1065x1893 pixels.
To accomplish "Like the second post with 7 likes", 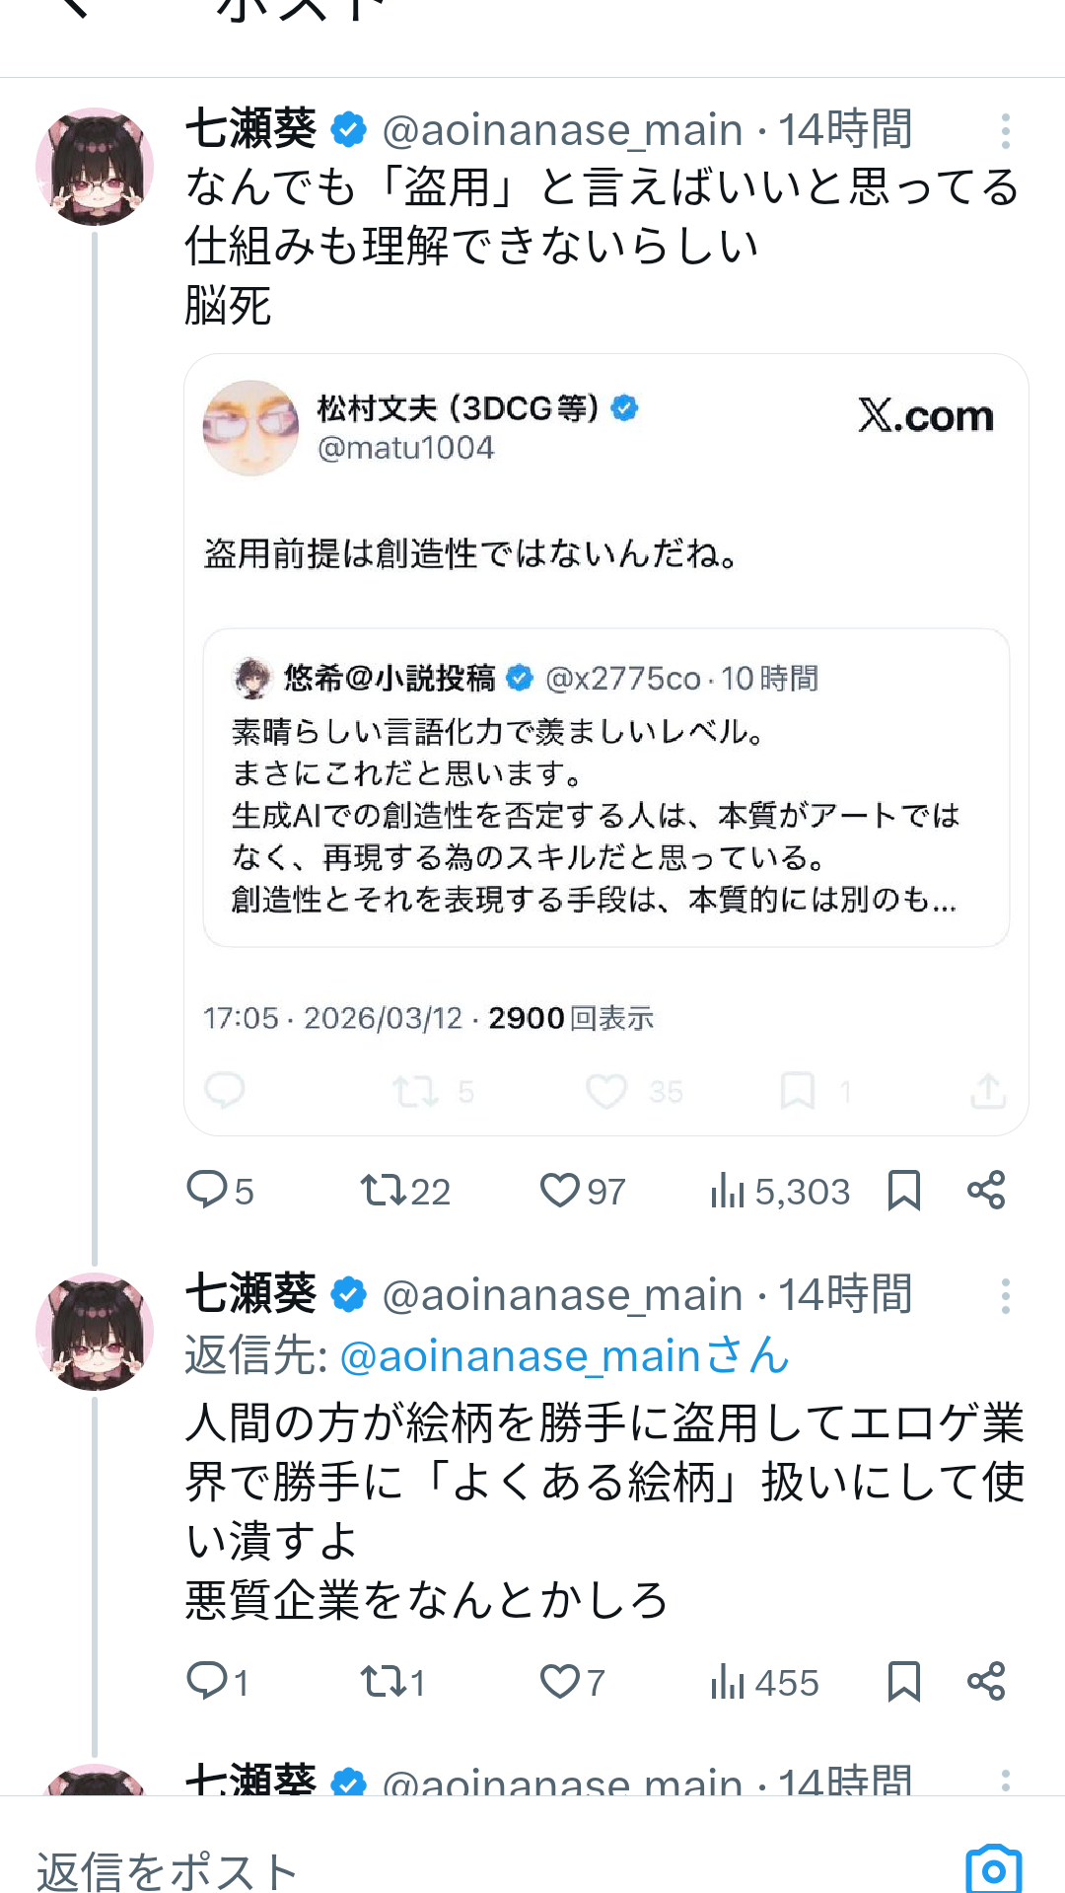I will pyautogui.click(x=560, y=1681).
